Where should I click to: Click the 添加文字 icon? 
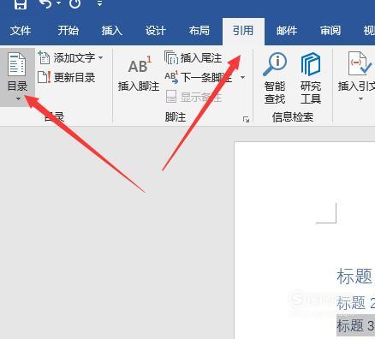44,57
